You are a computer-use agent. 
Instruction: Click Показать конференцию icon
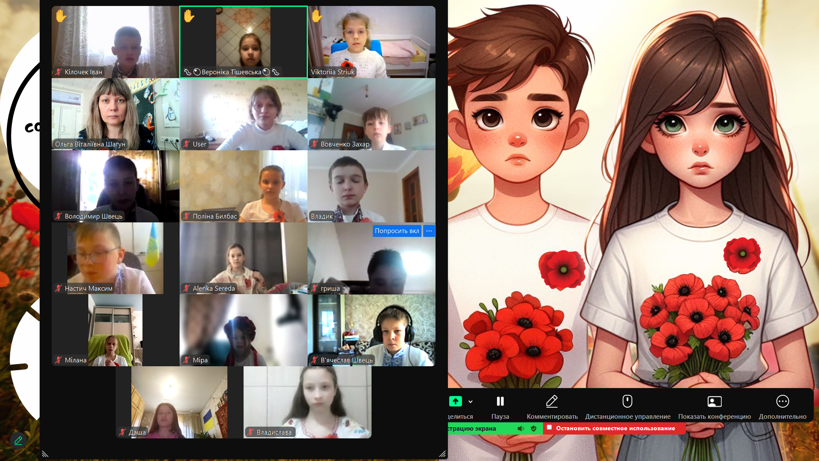714,401
